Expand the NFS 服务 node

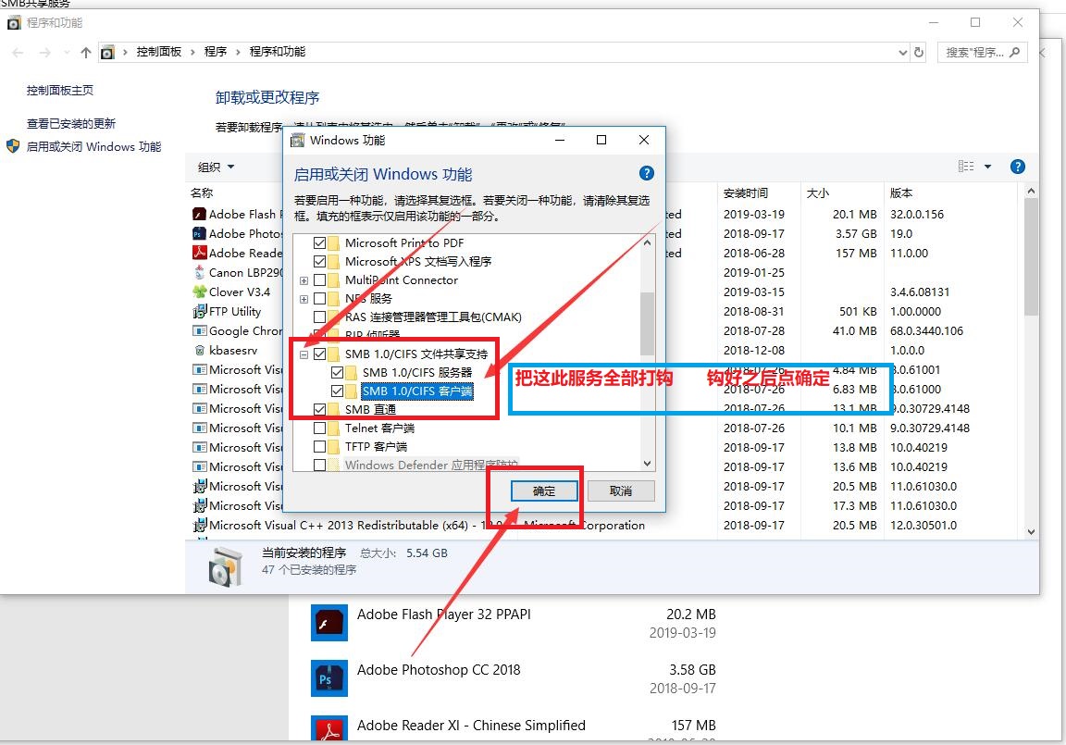click(x=304, y=299)
